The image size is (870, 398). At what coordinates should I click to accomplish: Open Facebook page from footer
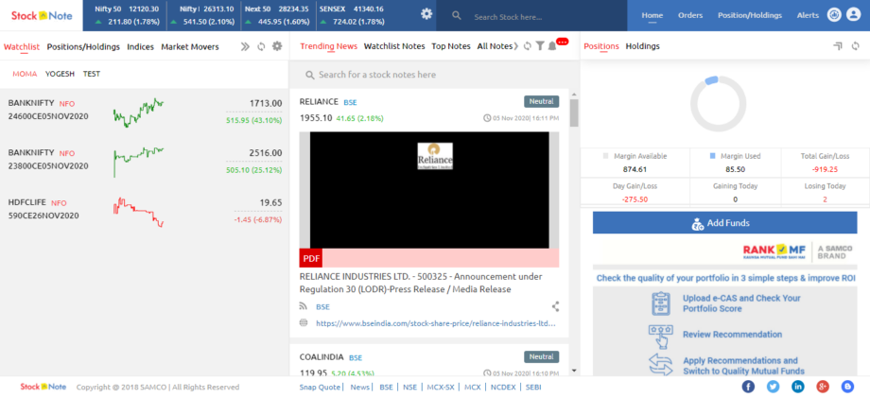click(749, 387)
